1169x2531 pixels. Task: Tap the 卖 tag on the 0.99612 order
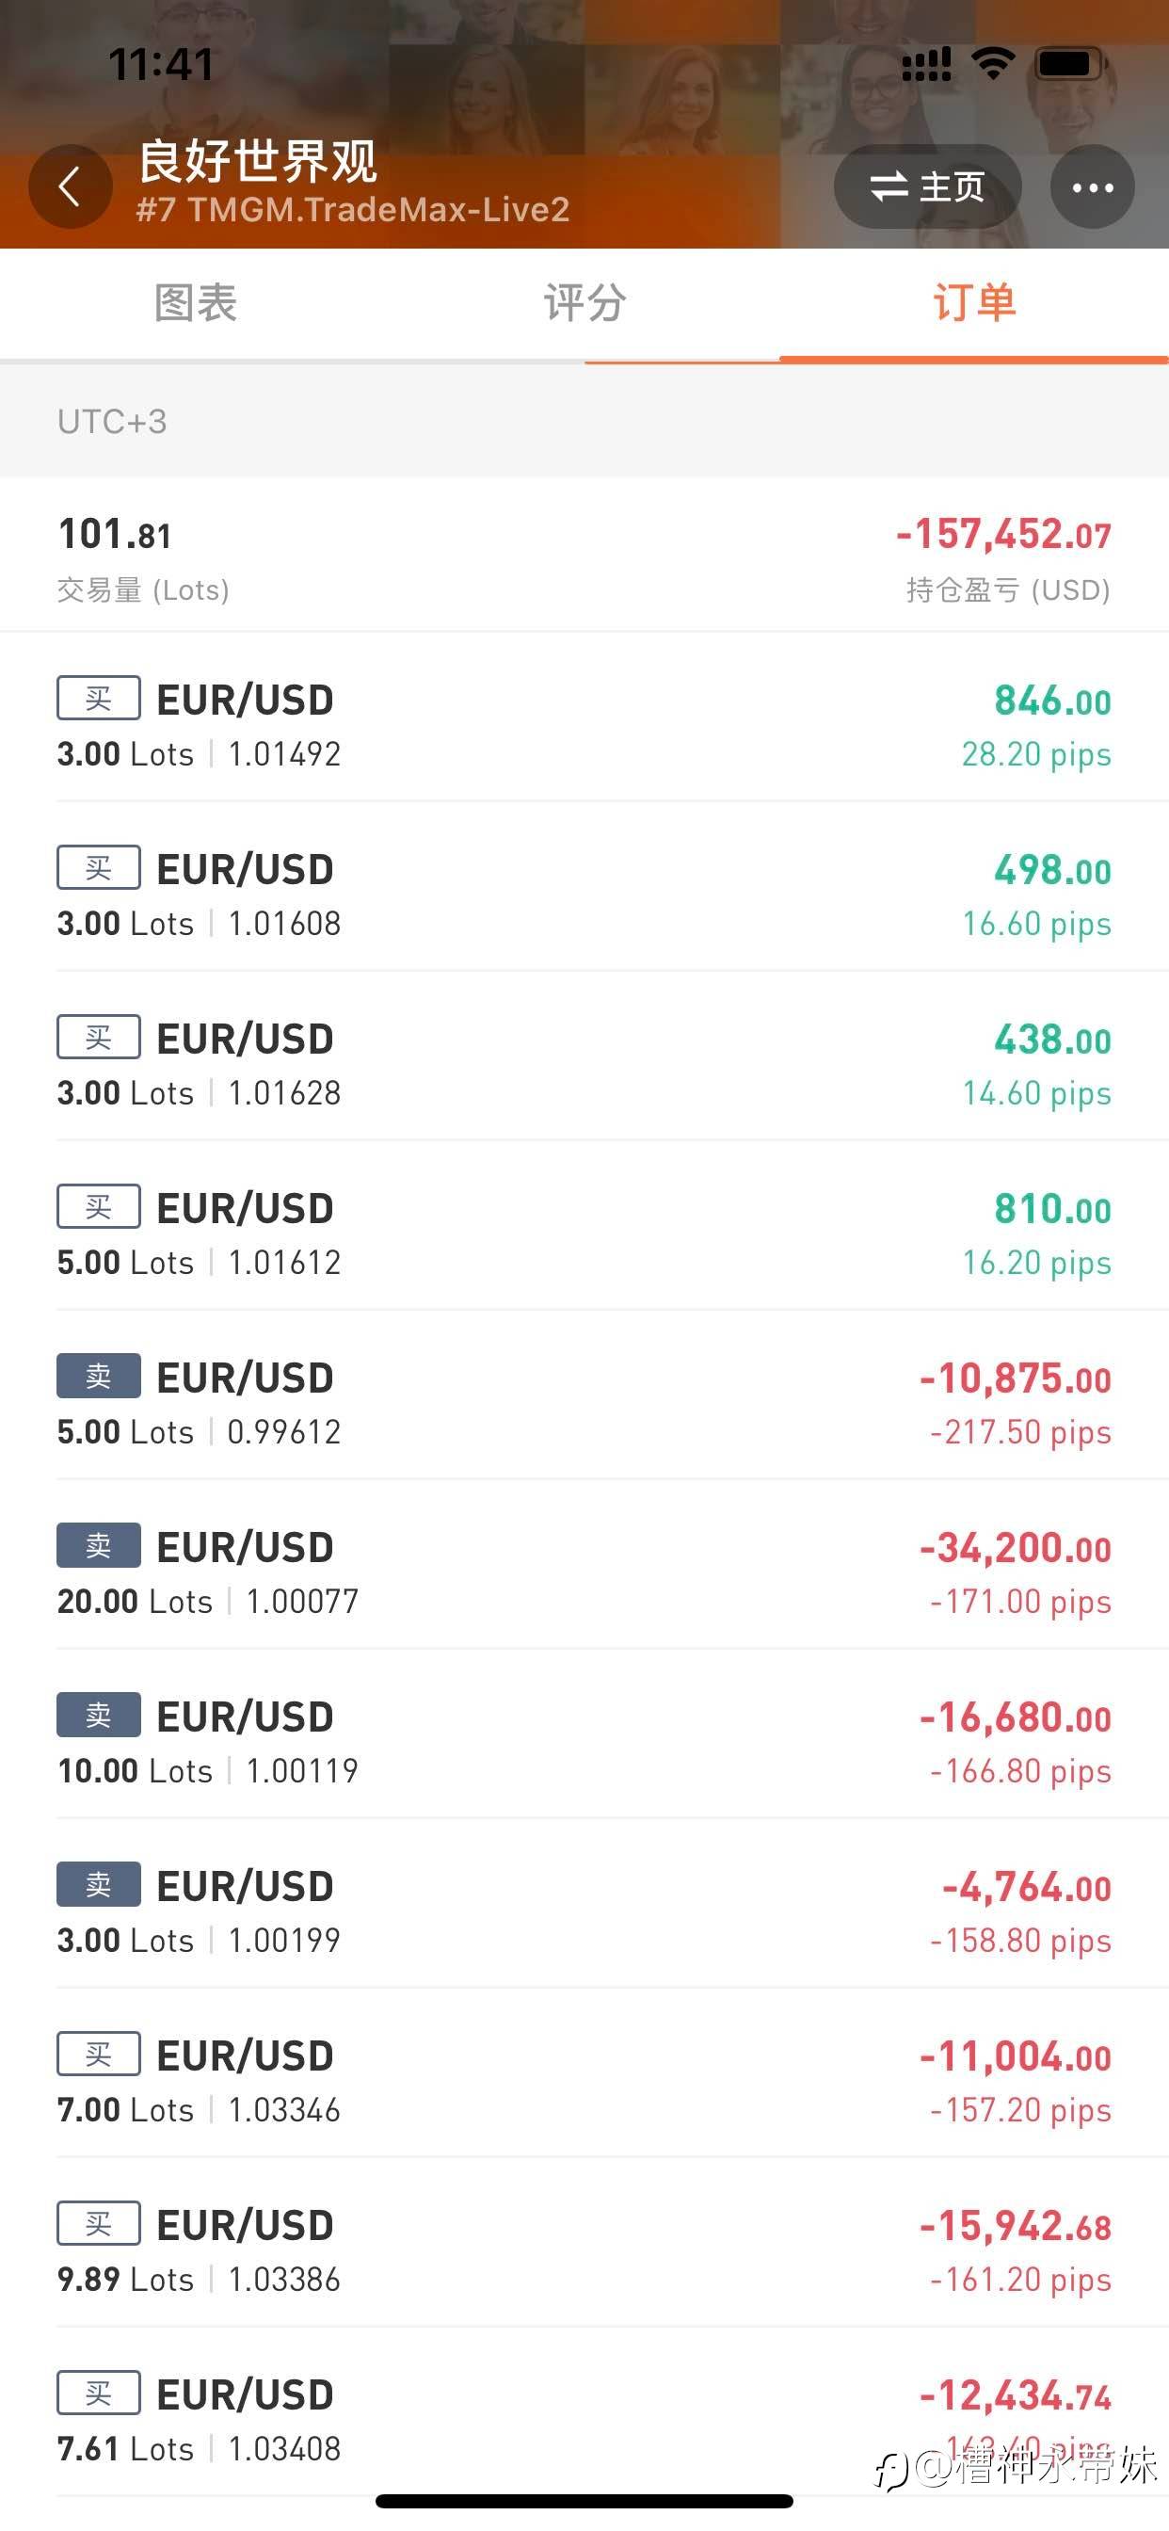coord(98,1376)
